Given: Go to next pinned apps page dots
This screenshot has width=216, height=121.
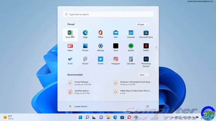Looking at the screenshot, I should click(156, 48).
